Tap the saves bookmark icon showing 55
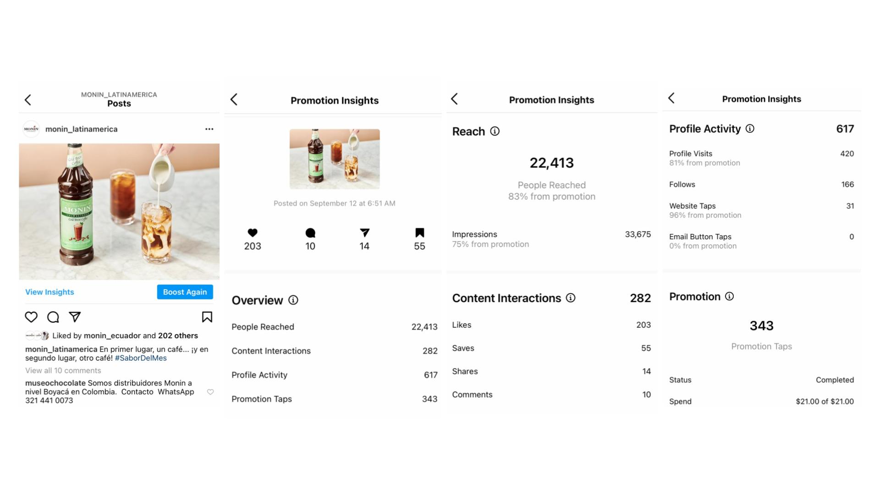The height and width of the screenshot is (495, 880). click(x=419, y=233)
